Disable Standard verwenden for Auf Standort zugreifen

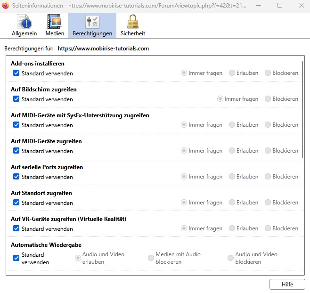tap(16, 203)
